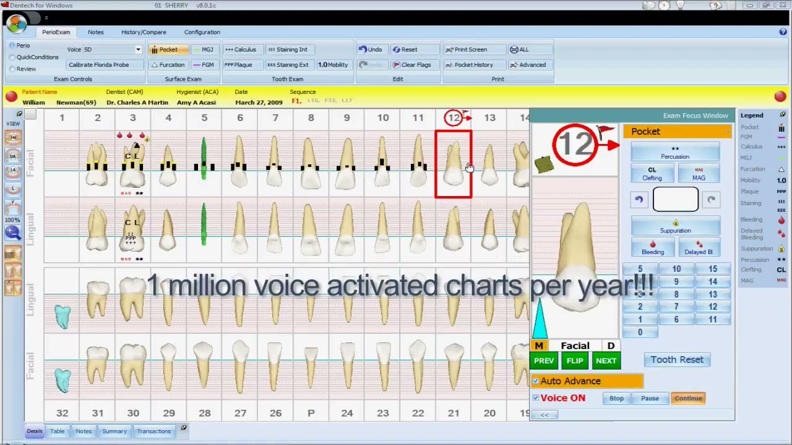Toggle the Auto Advance checkbox
Image resolution: width=792 pixels, height=445 pixels.
pyautogui.click(x=536, y=381)
